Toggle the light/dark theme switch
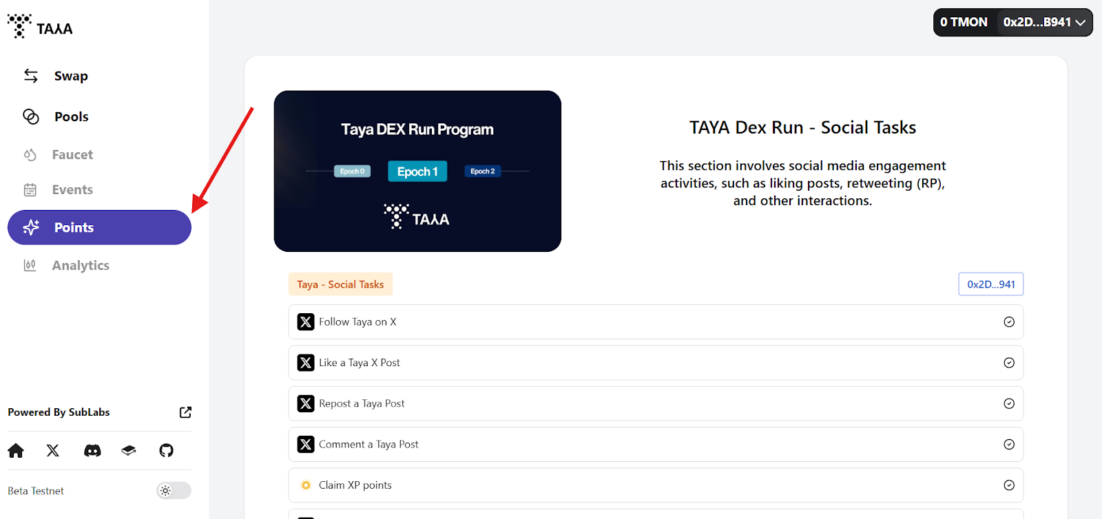This screenshot has height=519, width=1102. (174, 491)
